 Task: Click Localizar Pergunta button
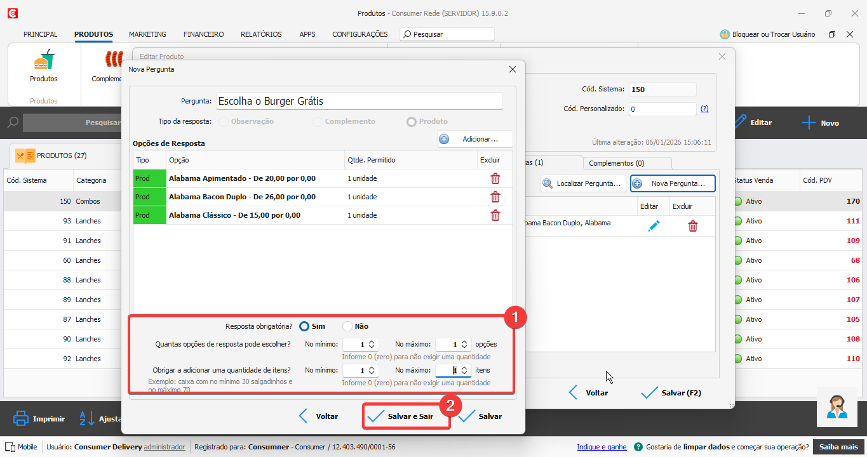pyautogui.click(x=583, y=183)
